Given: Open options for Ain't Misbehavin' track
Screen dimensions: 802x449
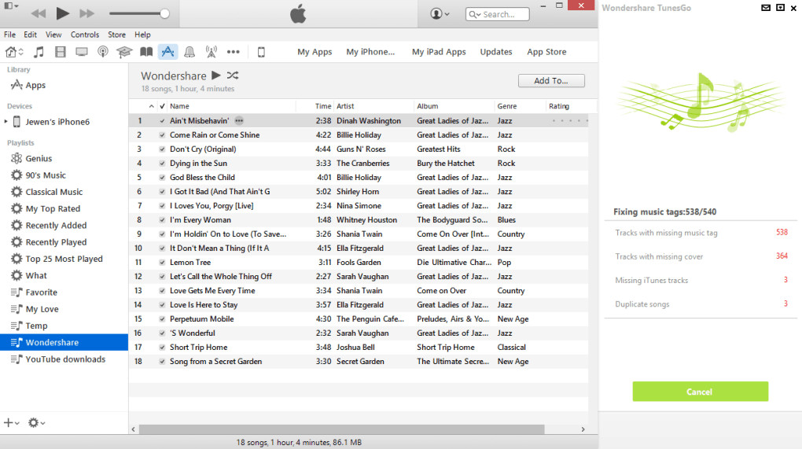Looking at the screenshot, I should coord(239,120).
